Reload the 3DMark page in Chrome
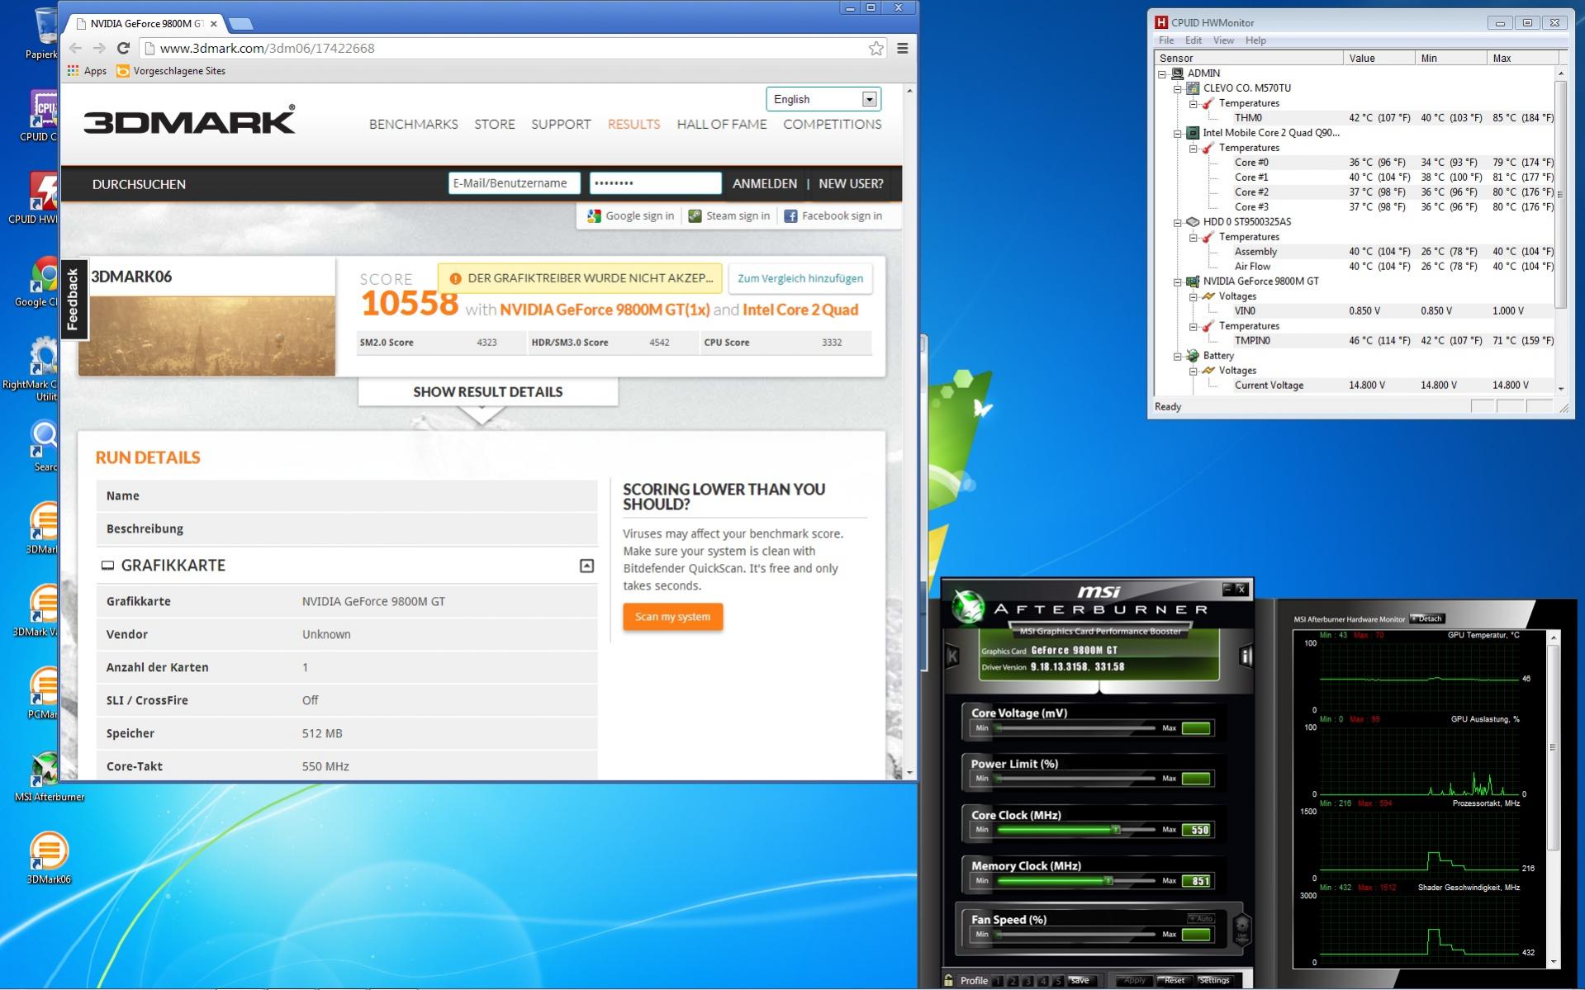Screen dimensions: 1585x990 123,48
